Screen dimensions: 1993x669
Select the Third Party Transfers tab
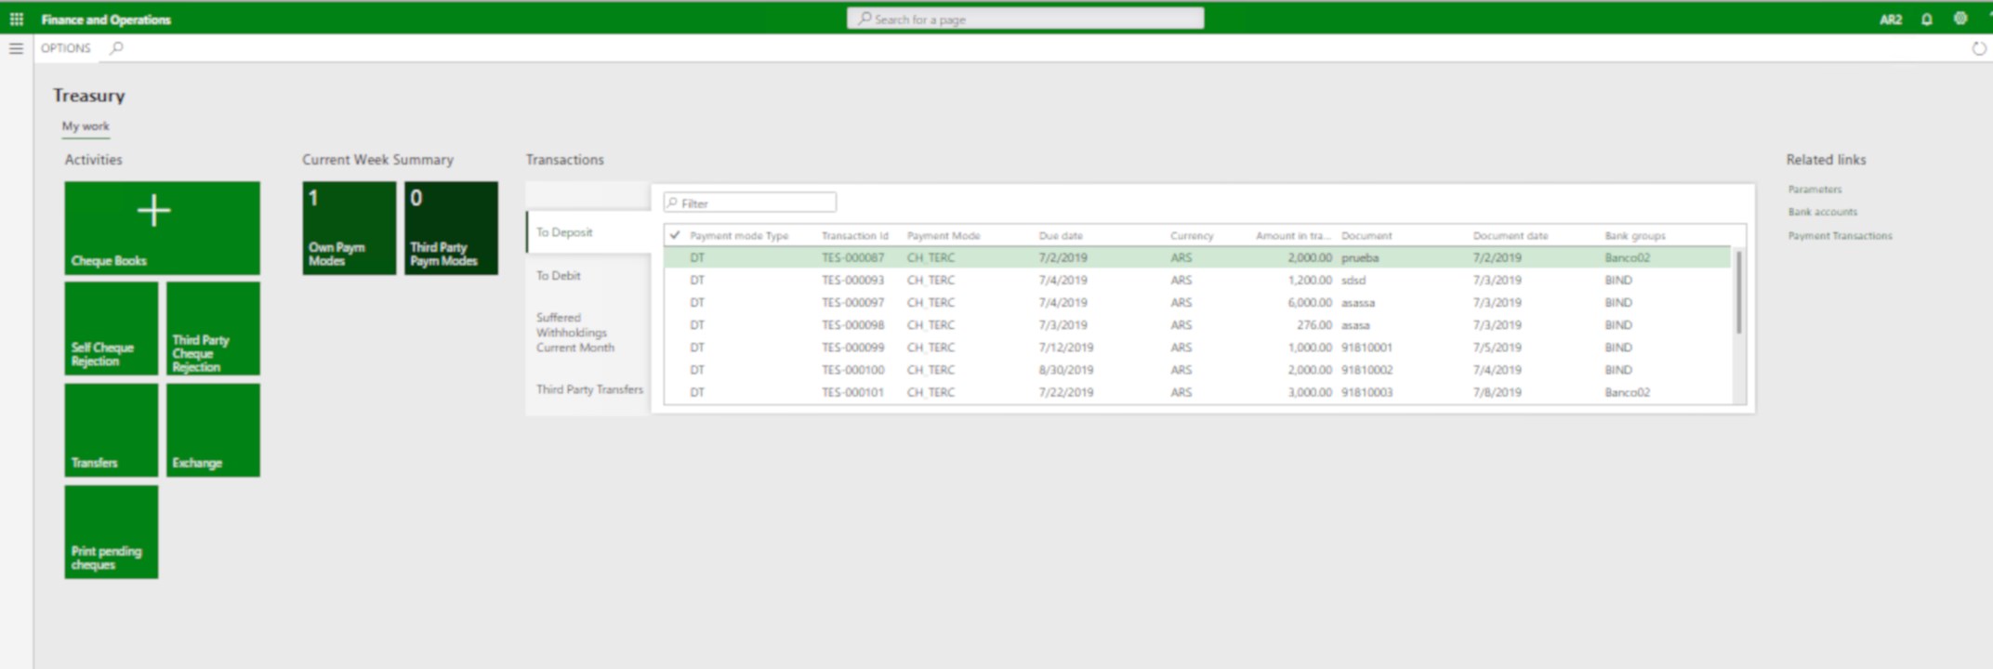click(588, 389)
